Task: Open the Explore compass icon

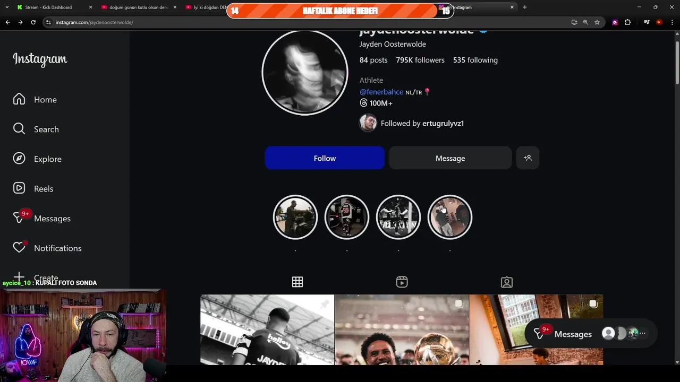Action: pos(19,159)
